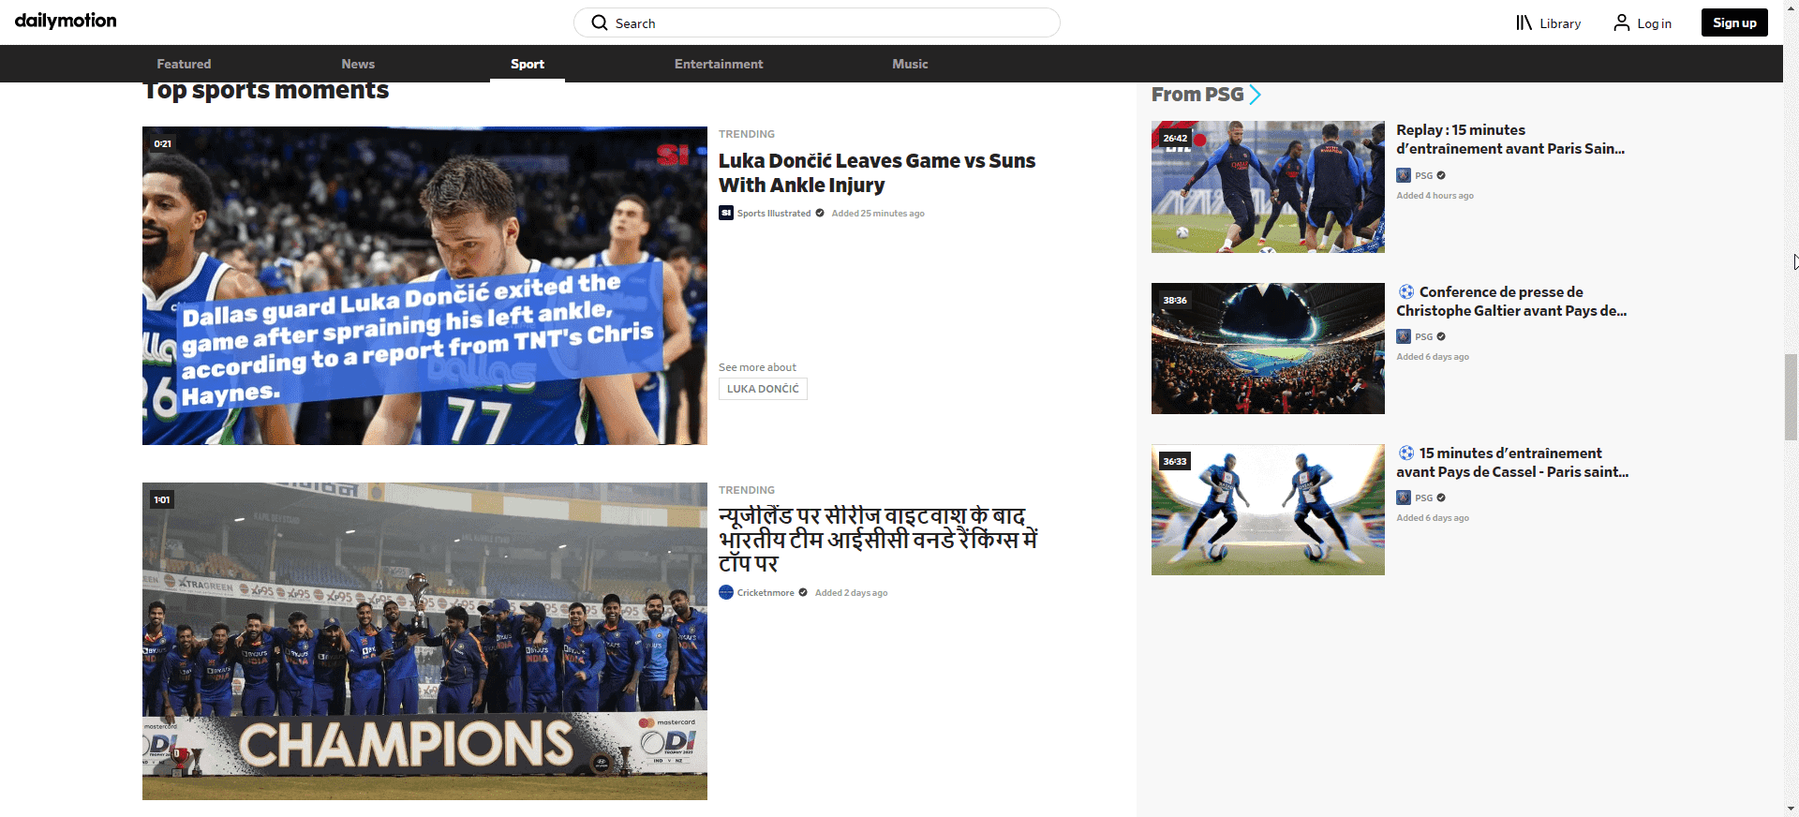Open the Library icon

pos(1524,22)
